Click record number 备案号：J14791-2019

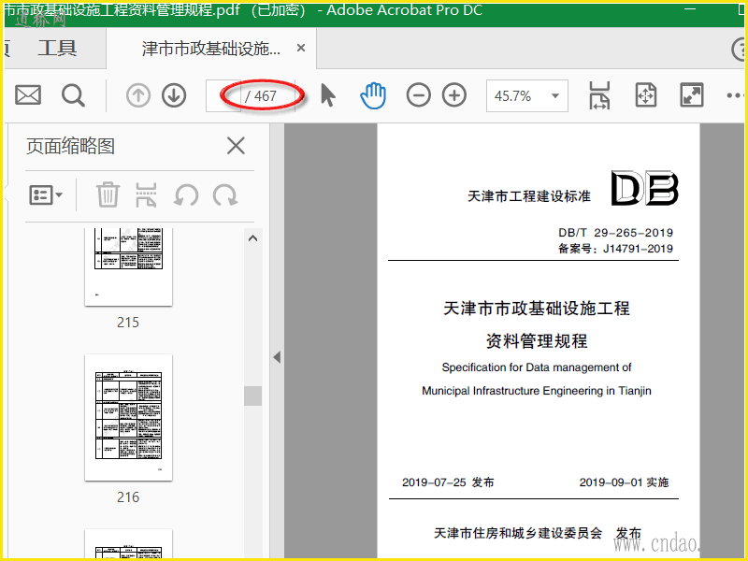tap(615, 249)
